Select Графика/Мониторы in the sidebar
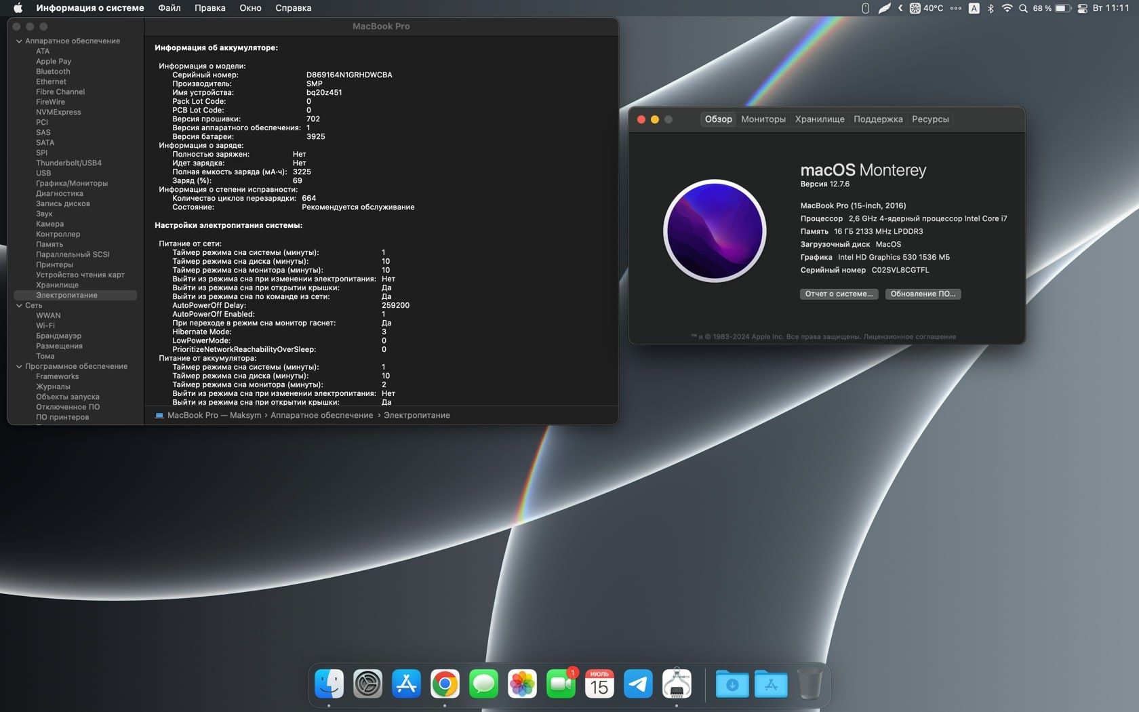 pos(72,183)
